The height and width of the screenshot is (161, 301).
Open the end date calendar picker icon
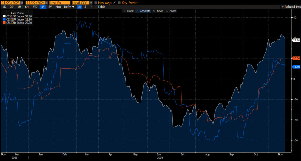point(46,3)
